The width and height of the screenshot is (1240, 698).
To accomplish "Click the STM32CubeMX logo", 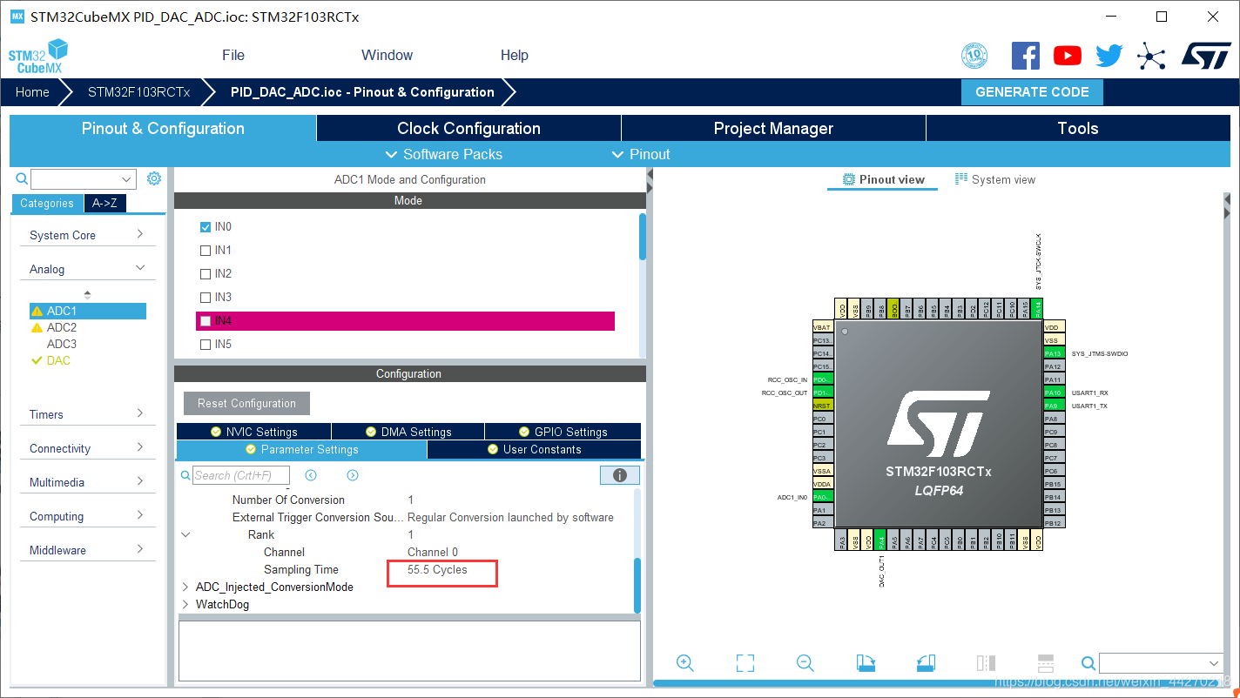I will [x=38, y=57].
